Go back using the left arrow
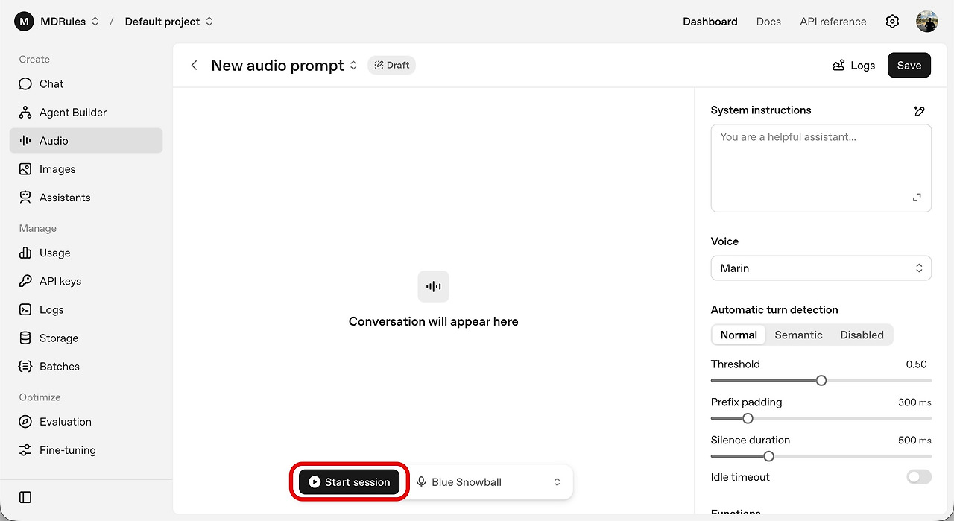Image resolution: width=954 pixels, height=521 pixels. pos(194,66)
